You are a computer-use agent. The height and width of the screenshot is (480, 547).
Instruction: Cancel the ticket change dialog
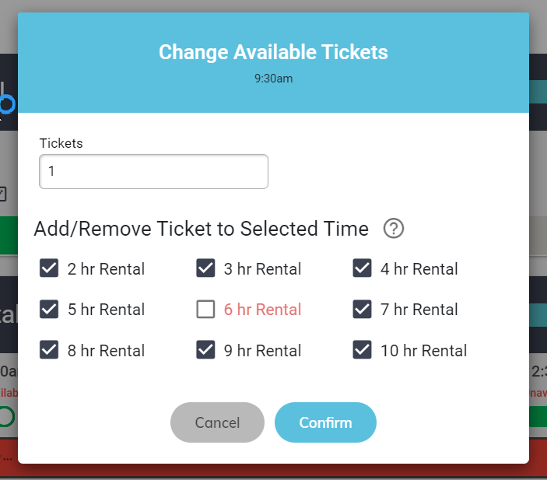click(x=217, y=422)
